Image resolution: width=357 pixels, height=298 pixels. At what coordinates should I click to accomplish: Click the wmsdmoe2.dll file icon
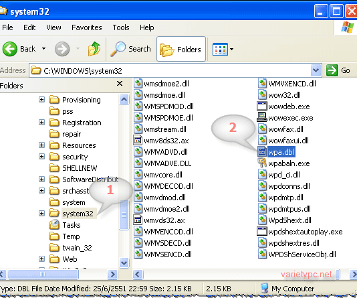pyautogui.click(x=138, y=84)
